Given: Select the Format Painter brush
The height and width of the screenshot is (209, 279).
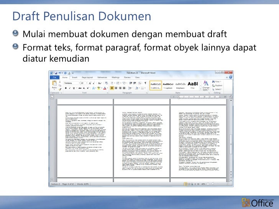Looking at the screenshot, I should click(60, 89).
